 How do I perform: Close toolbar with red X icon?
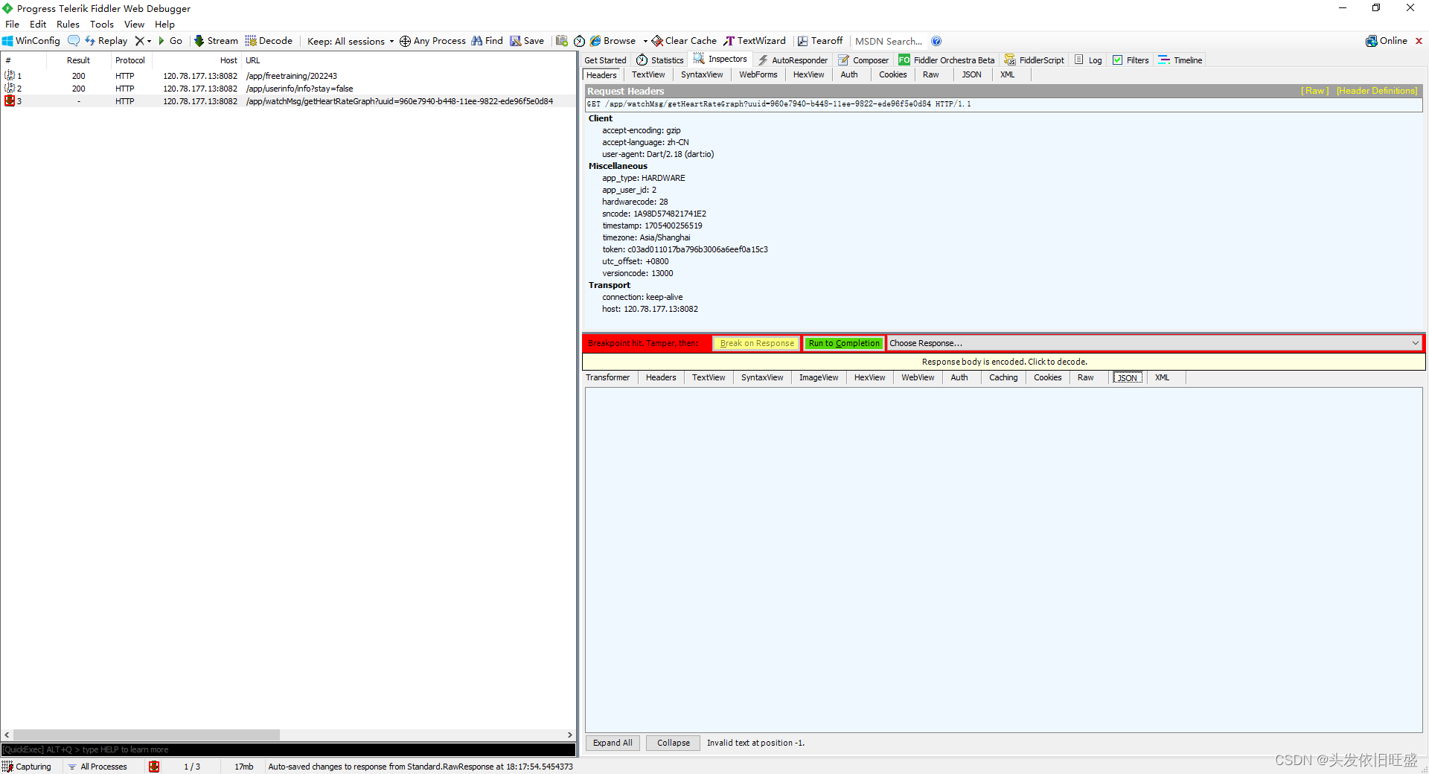[x=1419, y=41]
